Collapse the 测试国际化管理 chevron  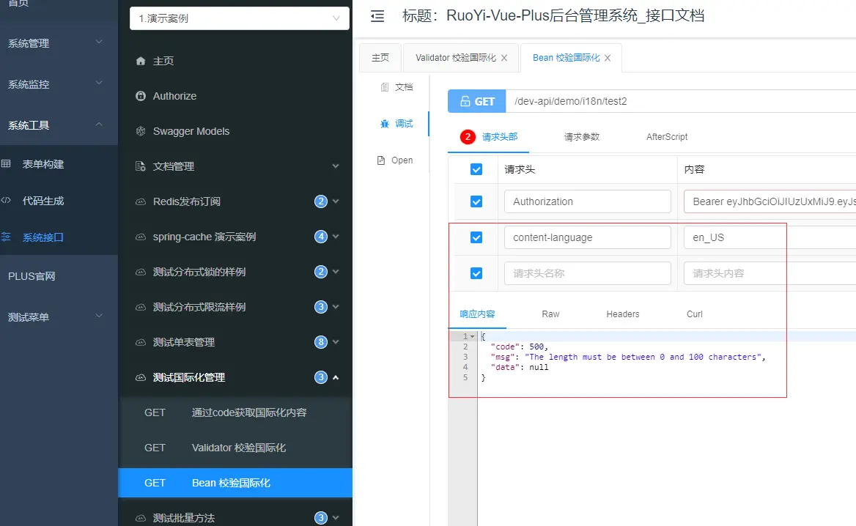point(335,377)
